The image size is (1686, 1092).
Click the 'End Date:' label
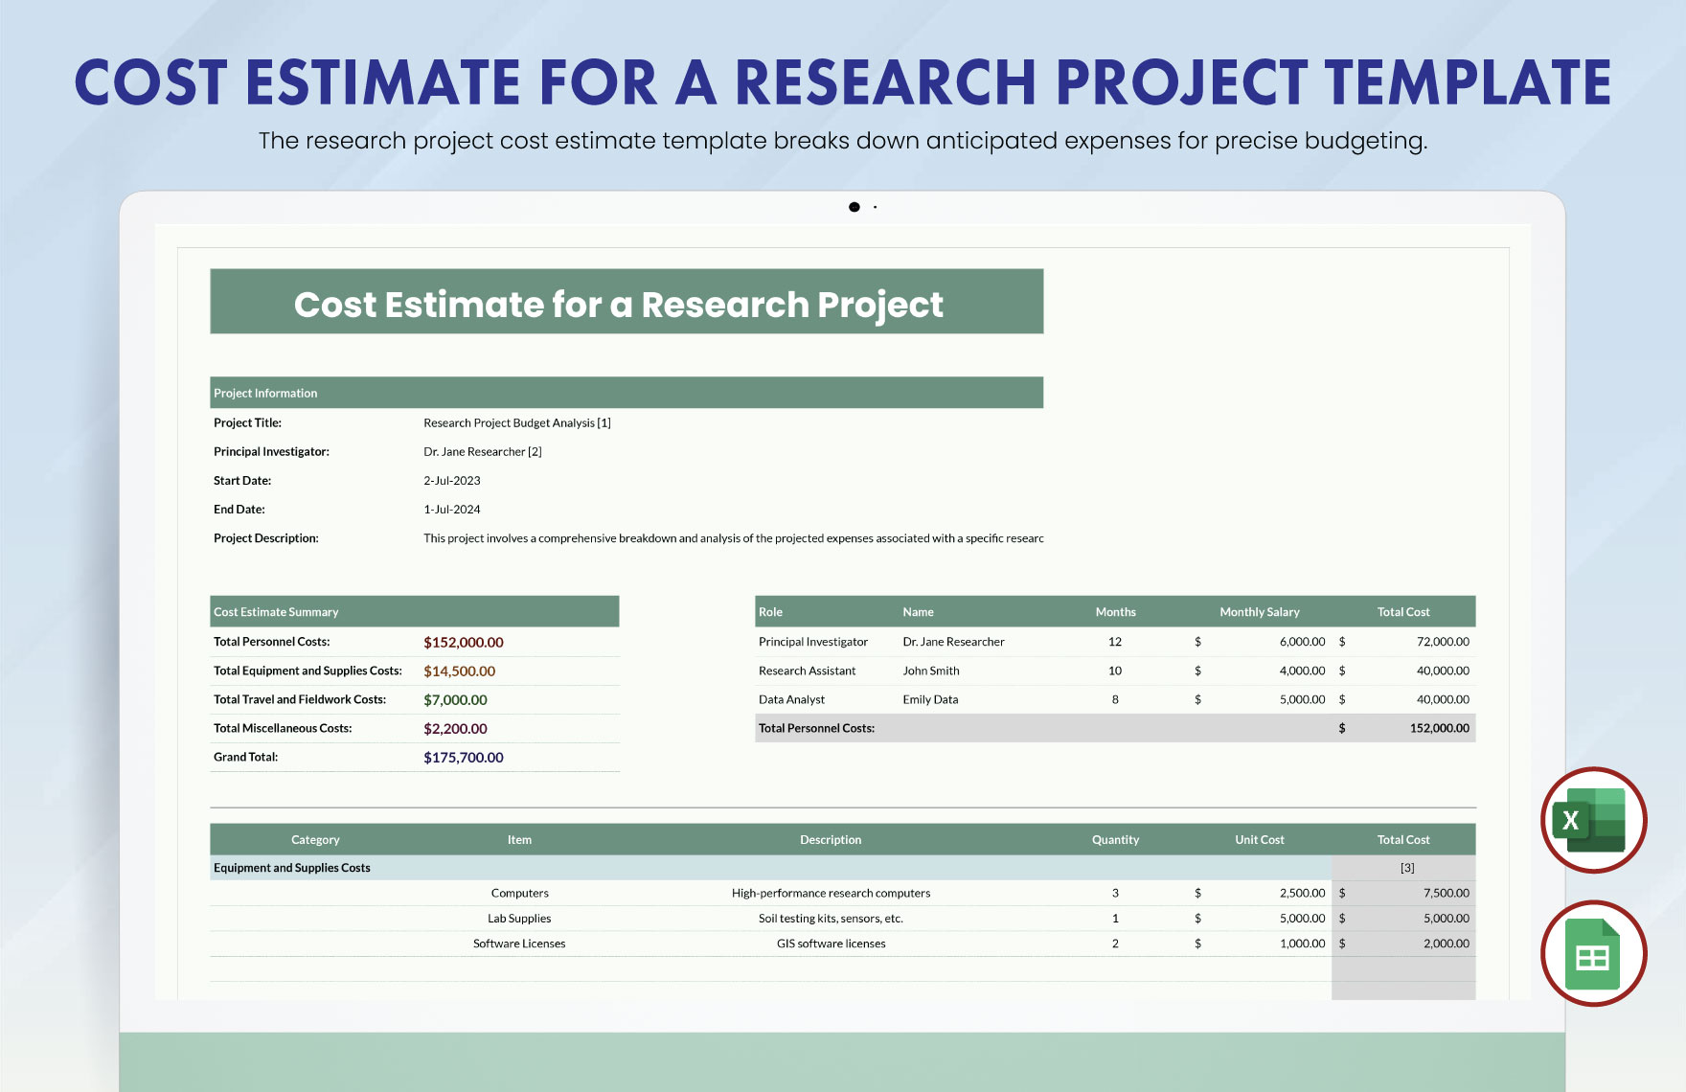click(239, 509)
